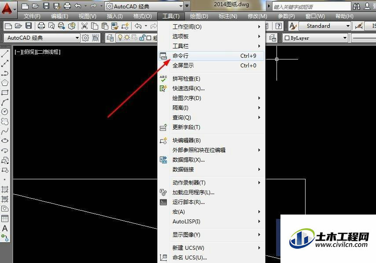376x263 pixels.
Task: Select the Polyline tool
Action: pos(5,73)
